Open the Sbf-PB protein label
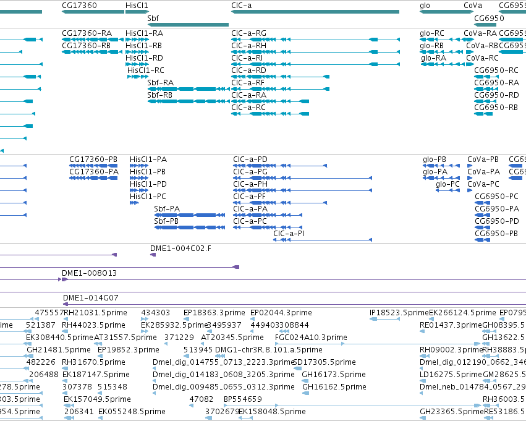Viewport: 526px width, 421px height. 166,221
